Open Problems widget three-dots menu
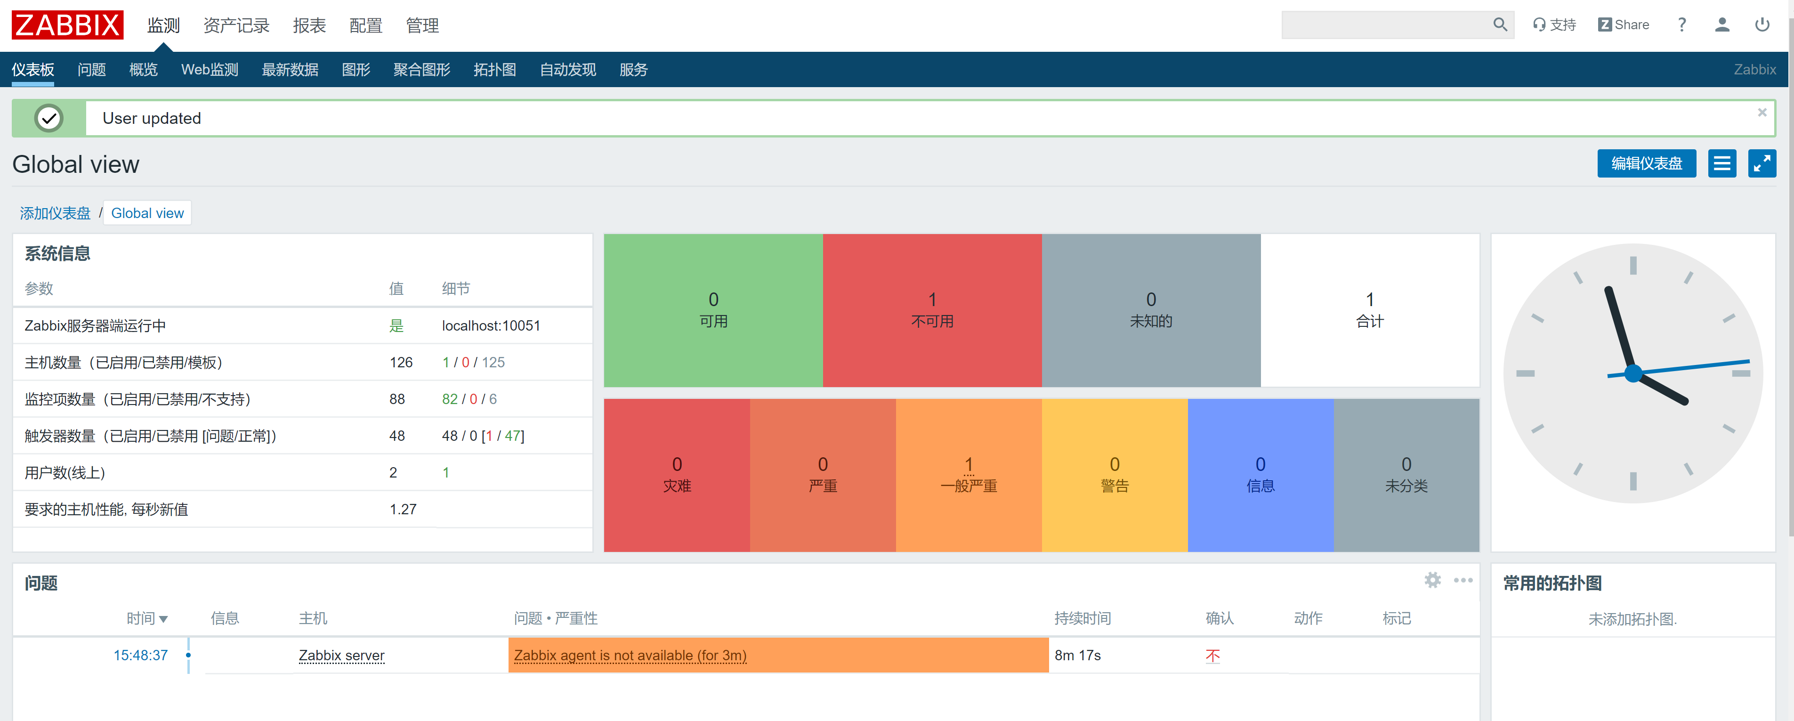The height and width of the screenshot is (721, 1794). pos(1463,580)
